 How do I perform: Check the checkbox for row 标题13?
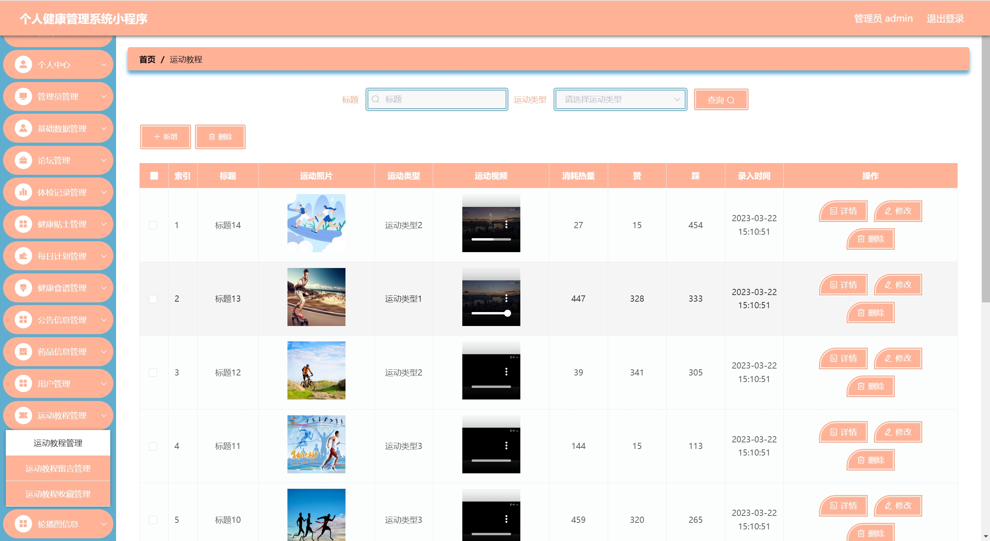coord(153,299)
